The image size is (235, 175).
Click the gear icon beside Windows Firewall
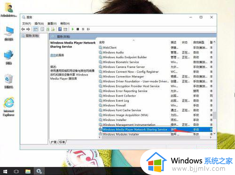coord(101,105)
